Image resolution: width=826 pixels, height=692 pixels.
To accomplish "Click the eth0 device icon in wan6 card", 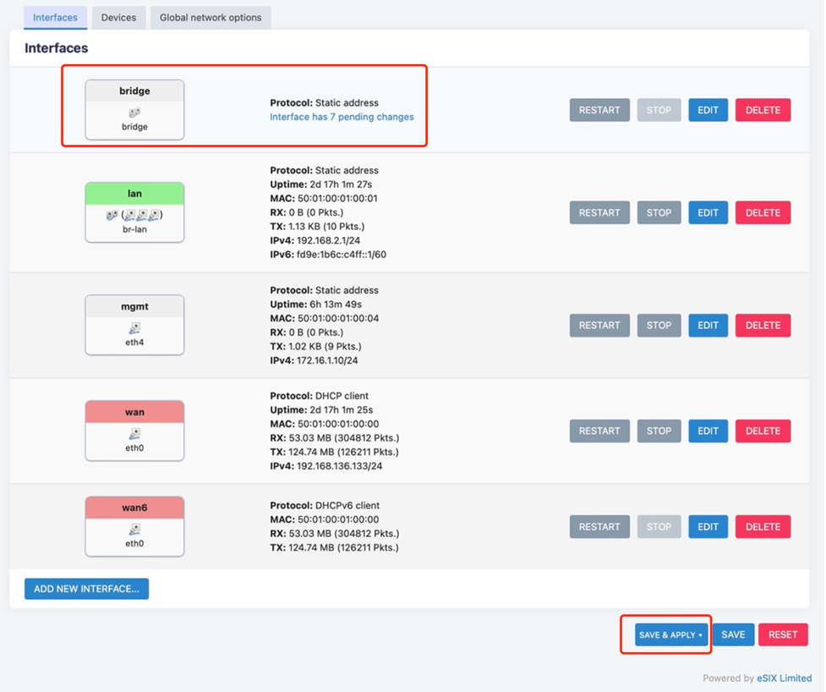I will click(134, 529).
